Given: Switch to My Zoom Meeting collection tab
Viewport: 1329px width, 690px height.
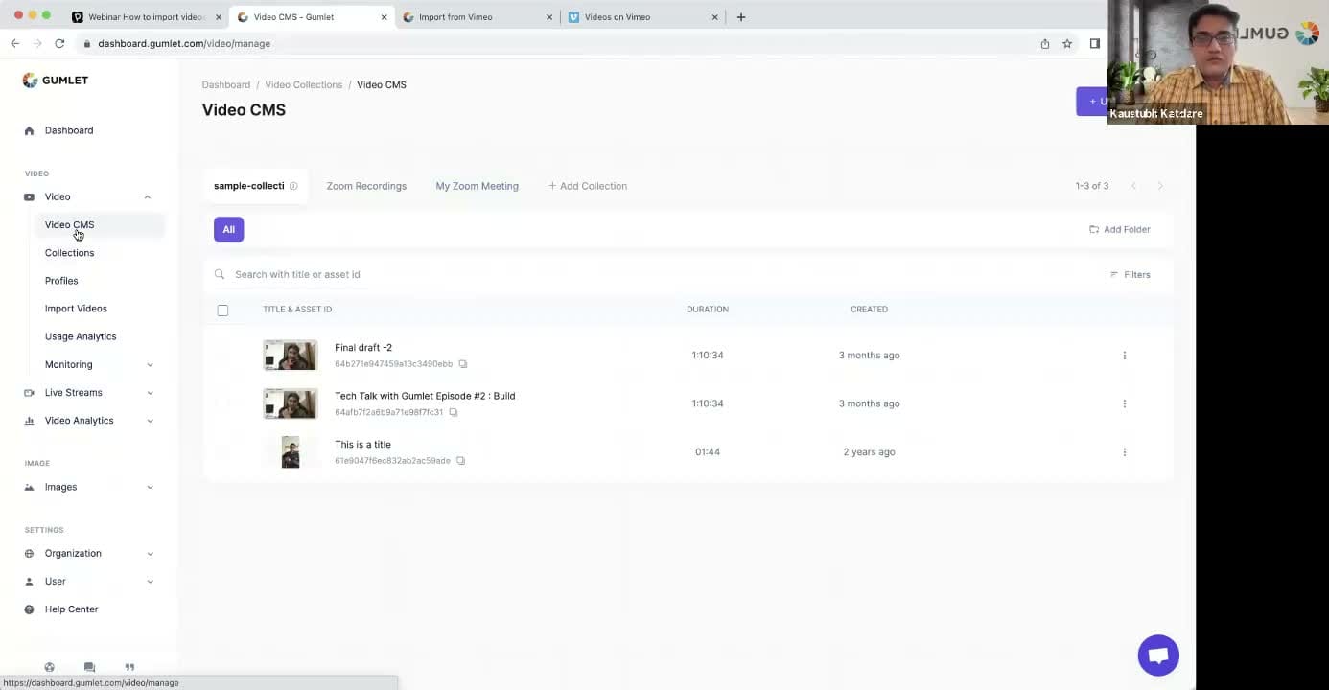Looking at the screenshot, I should (477, 186).
